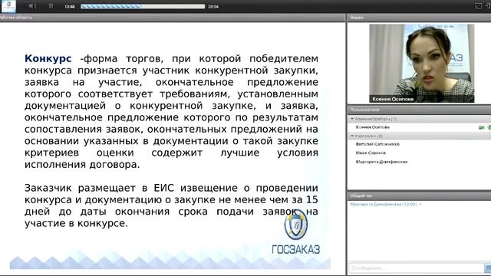Click the total duration 28:04 label
491x276 pixels.
coord(213,7)
